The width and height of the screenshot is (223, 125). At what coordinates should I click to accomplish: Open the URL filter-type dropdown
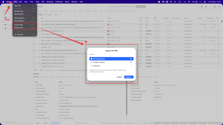(45, 15)
